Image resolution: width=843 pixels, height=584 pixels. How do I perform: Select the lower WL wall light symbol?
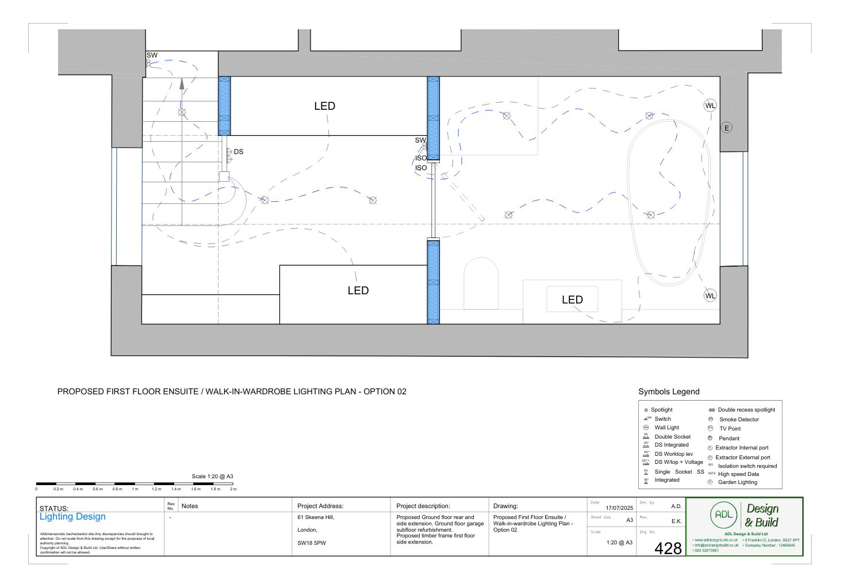coord(710,295)
